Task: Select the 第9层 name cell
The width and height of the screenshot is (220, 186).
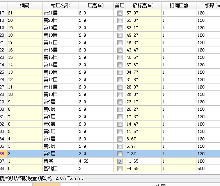Action: tap(60, 102)
